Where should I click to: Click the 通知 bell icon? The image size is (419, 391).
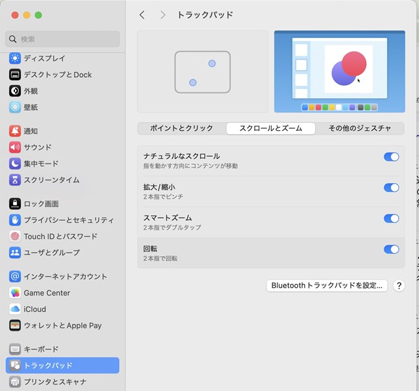click(15, 131)
